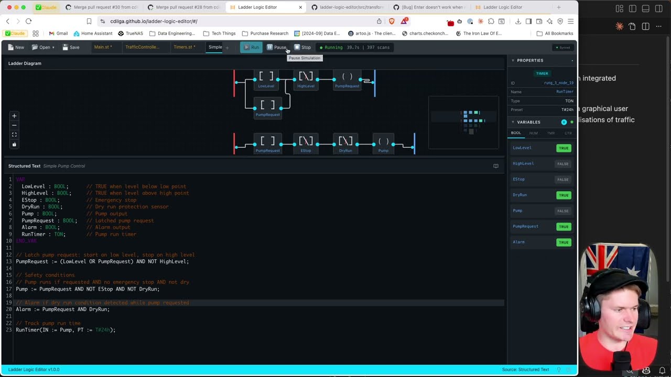Toggle EStop variable value FALSE
Viewport: 671px width, 377px height.
[x=563, y=180]
